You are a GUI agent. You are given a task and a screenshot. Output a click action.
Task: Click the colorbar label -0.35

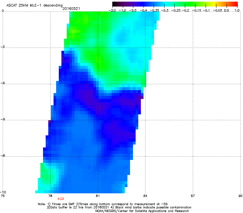154,10
